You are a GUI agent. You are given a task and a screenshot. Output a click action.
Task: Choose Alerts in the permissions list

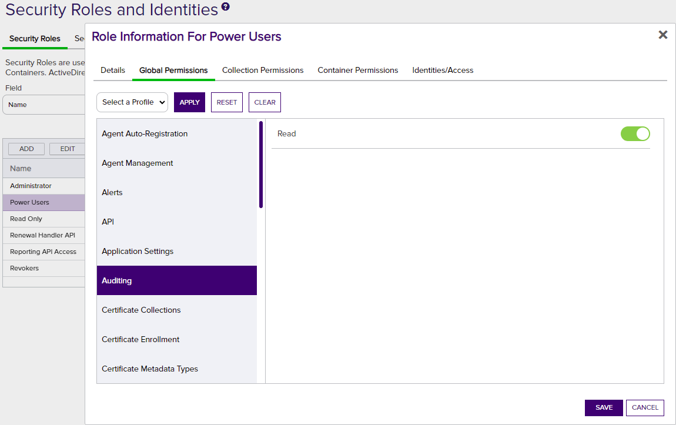pyautogui.click(x=112, y=193)
